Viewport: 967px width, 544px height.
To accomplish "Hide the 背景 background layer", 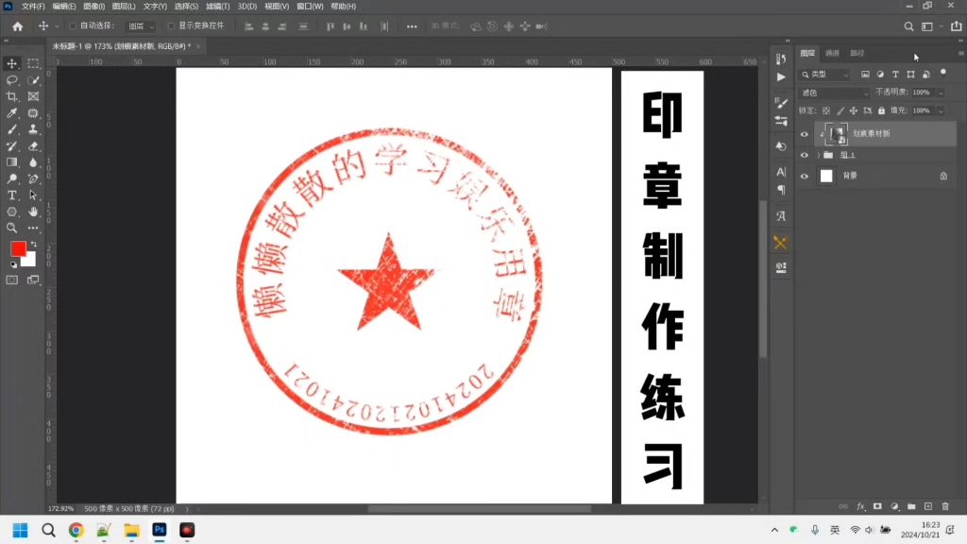I will [806, 176].
